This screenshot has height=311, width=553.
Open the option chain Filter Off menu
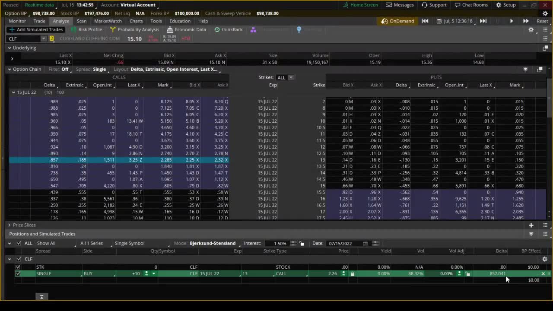pyautogui.click(x=59, y=69)
